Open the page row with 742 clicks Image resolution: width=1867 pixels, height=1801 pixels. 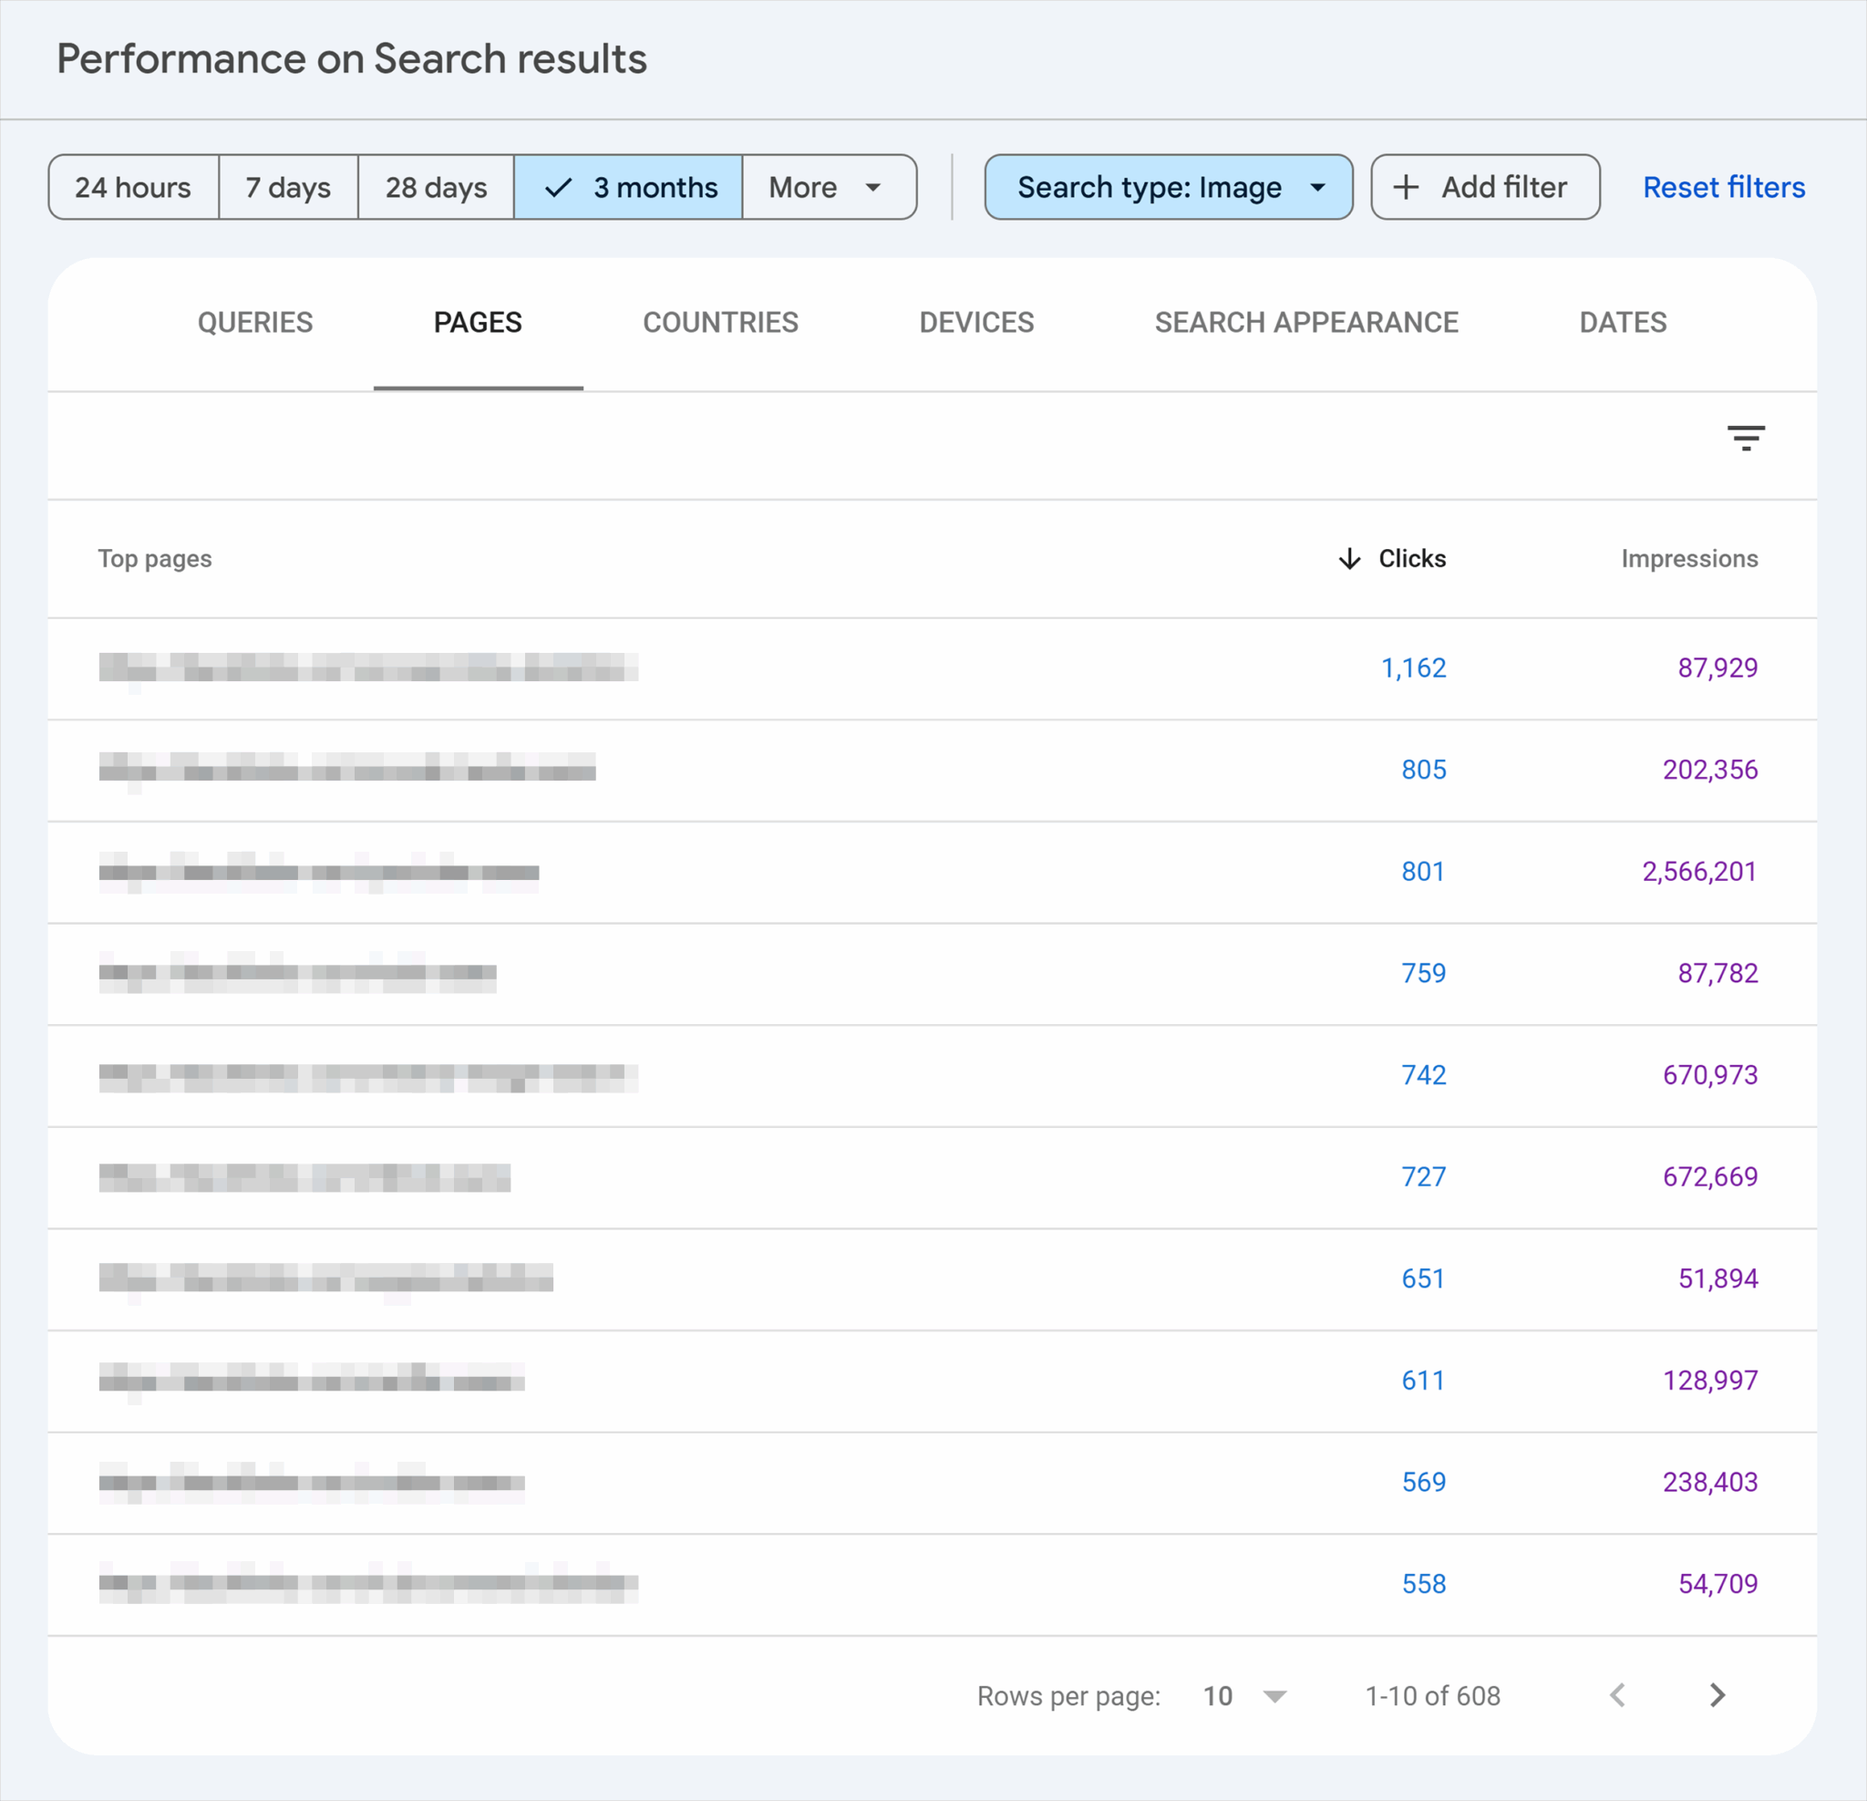point(933,1077)
